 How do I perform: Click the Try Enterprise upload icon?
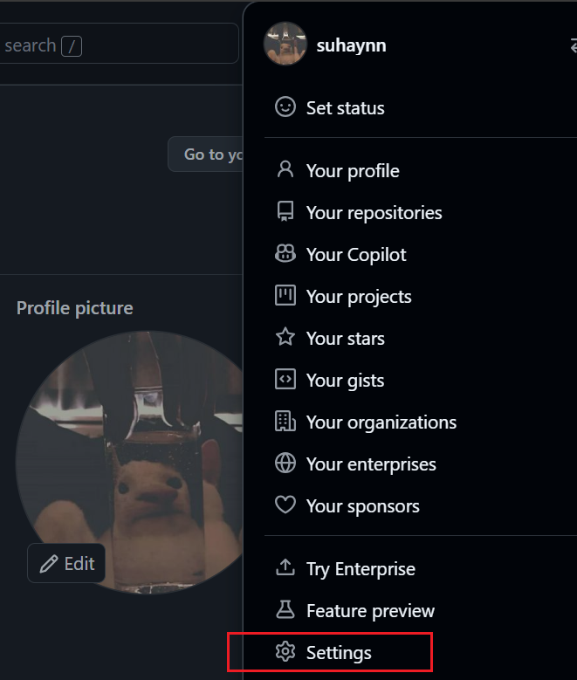point(285,568)
